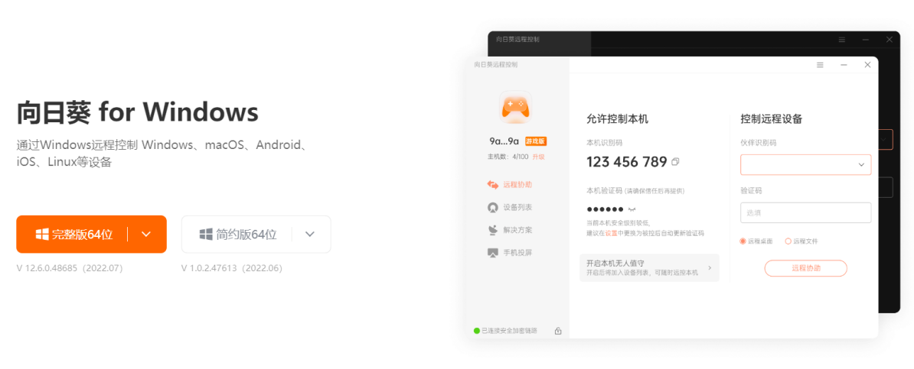Click the 控制远程设备 heading
914x369 pixels.
[771, 119]
